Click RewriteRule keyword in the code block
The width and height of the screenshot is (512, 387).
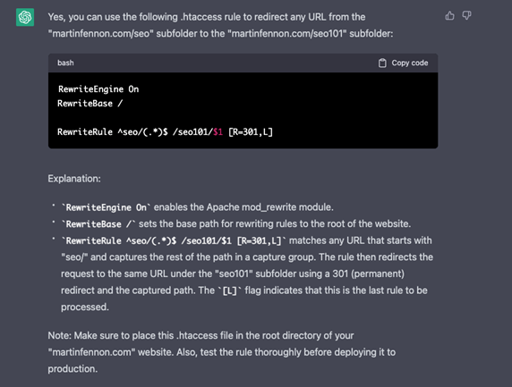pyautogui.click(x=85, y=132)
